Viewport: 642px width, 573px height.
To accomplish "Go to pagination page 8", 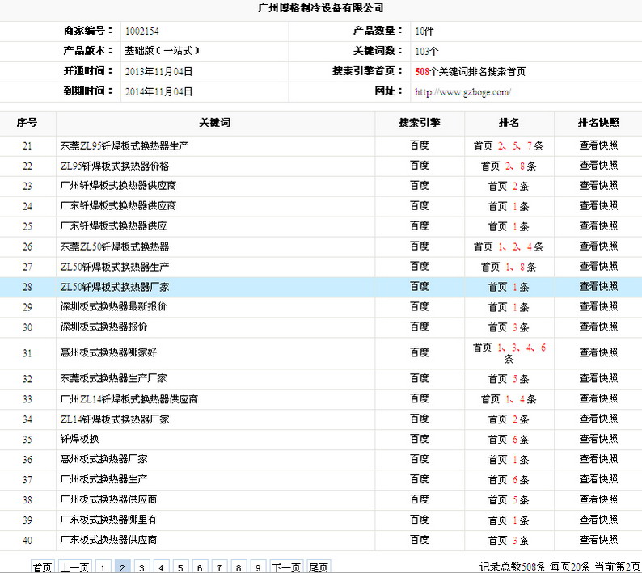I will [x=239, y=567].
